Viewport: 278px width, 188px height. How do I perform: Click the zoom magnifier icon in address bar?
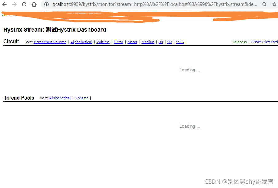264,4
